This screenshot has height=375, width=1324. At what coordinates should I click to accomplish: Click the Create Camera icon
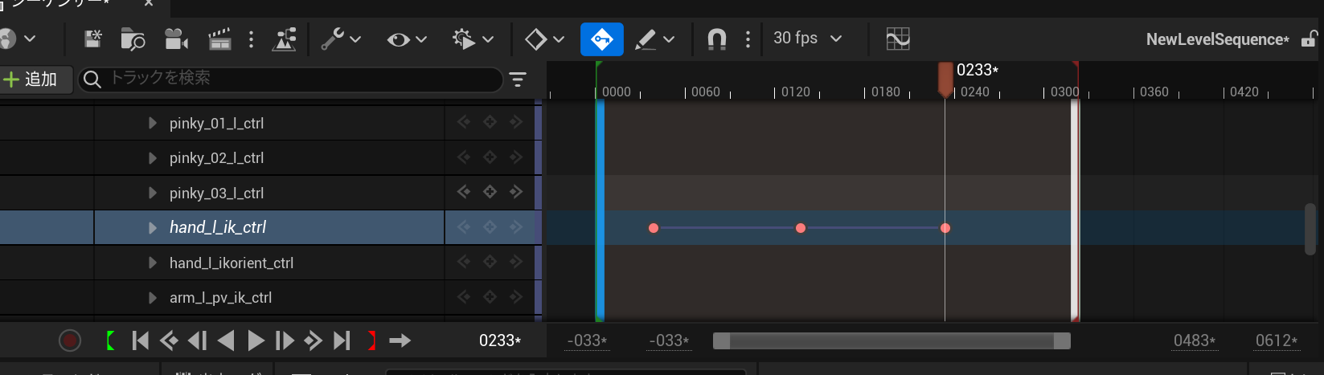click(176, 39)
